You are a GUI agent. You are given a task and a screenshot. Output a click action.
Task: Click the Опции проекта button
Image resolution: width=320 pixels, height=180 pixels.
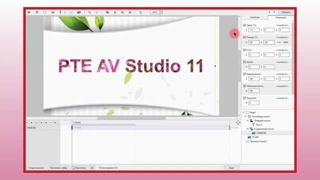(x=36, y=168)
